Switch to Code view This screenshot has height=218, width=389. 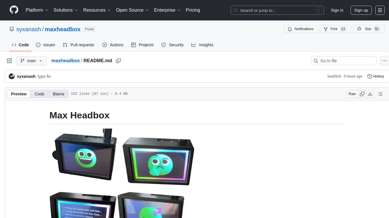click(x=39, y=94)
